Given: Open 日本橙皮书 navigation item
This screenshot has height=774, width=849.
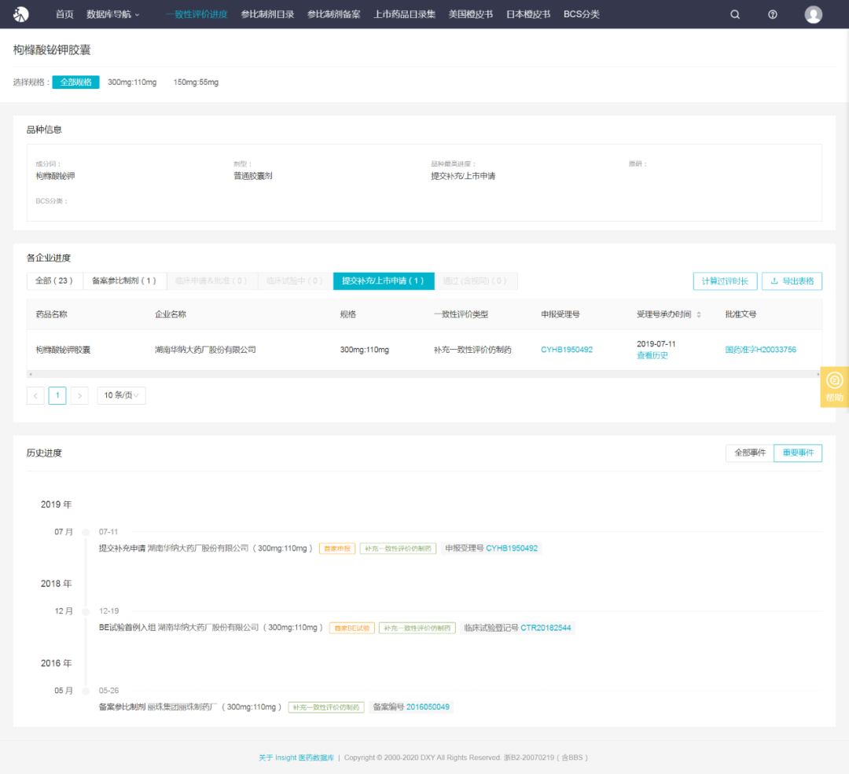Looking at the screenshot, I should click(x=528, y=15).
